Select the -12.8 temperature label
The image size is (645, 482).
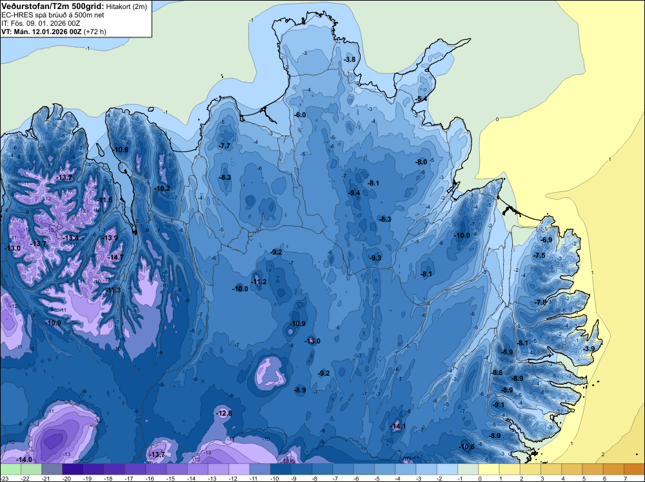click(224, 414)
